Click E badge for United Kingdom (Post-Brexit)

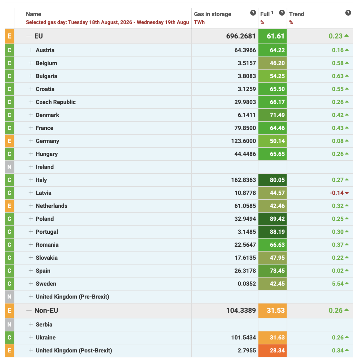9,350
